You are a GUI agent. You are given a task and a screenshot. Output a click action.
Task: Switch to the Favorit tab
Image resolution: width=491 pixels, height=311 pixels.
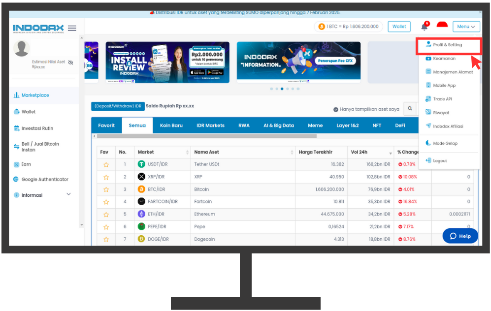(106, 125)
